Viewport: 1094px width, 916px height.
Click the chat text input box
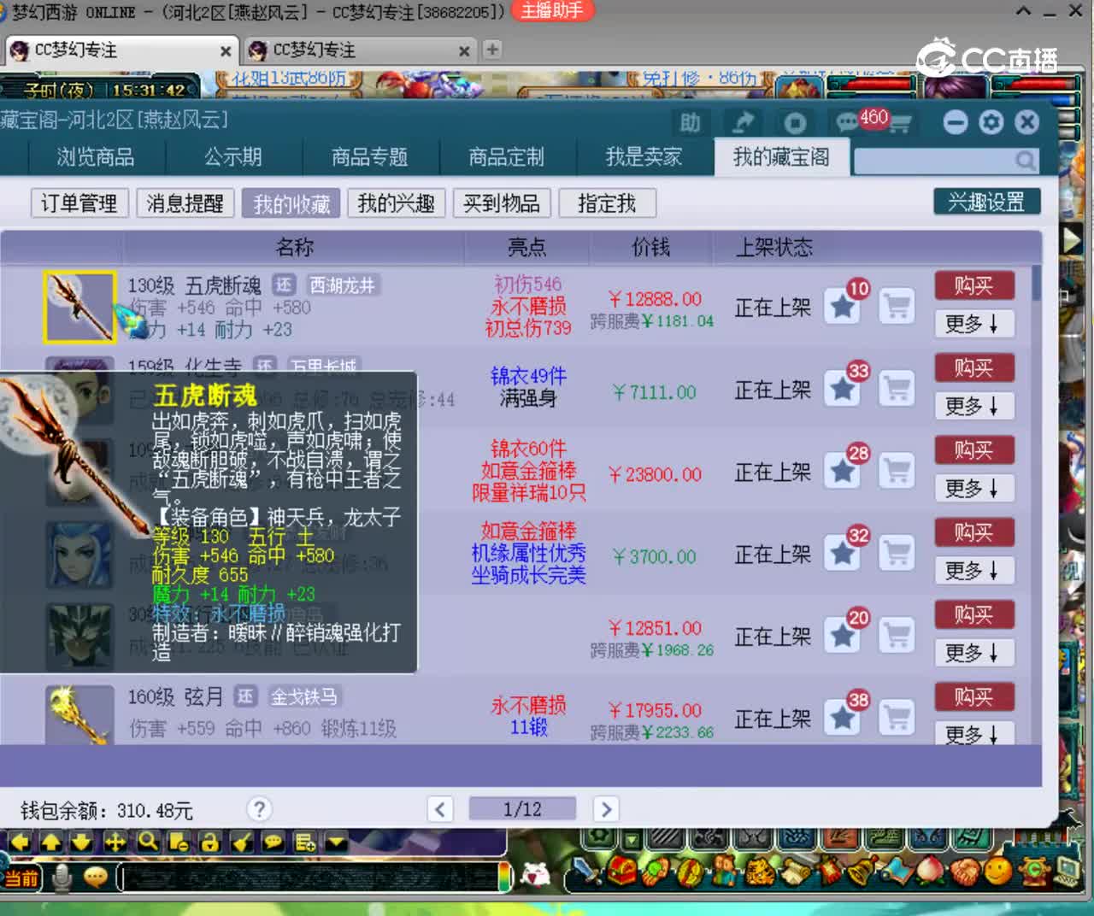tap(308, 878)
